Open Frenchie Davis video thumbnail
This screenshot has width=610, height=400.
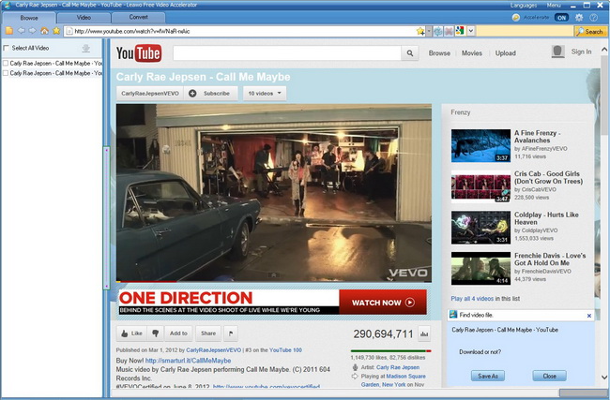[x=480, y=268]
